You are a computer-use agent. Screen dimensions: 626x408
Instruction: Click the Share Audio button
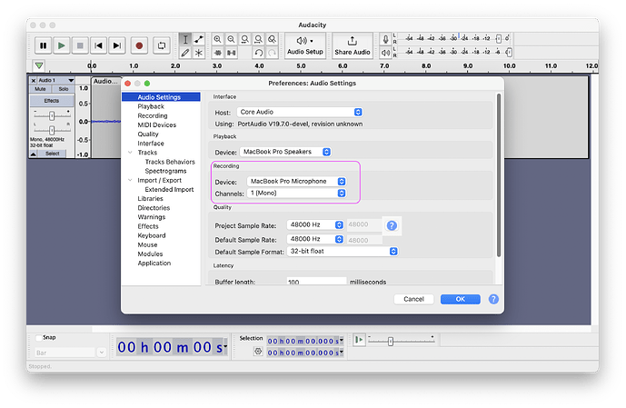tap(353, 46)
